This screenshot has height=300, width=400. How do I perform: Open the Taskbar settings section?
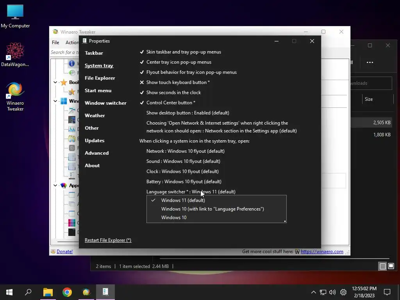tap(94, 53)
